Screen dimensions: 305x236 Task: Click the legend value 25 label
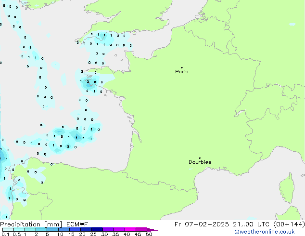pyautogui.click(x=93, y=234)
